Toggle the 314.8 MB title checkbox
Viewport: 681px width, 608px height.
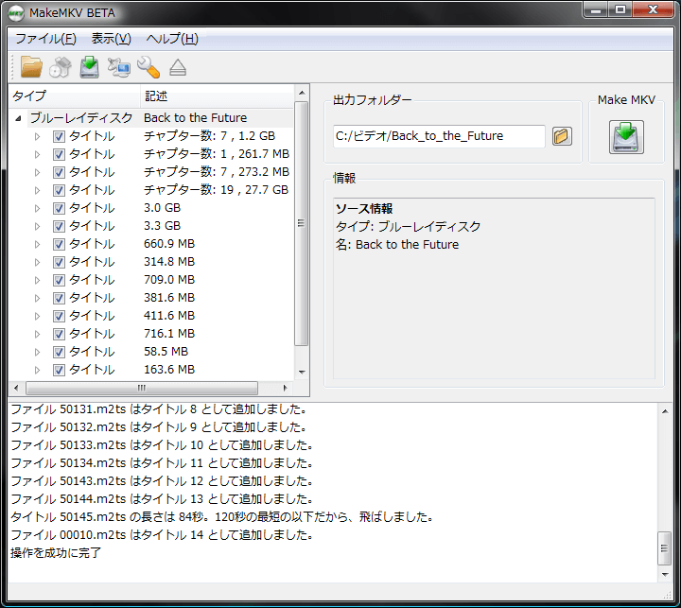59,262
